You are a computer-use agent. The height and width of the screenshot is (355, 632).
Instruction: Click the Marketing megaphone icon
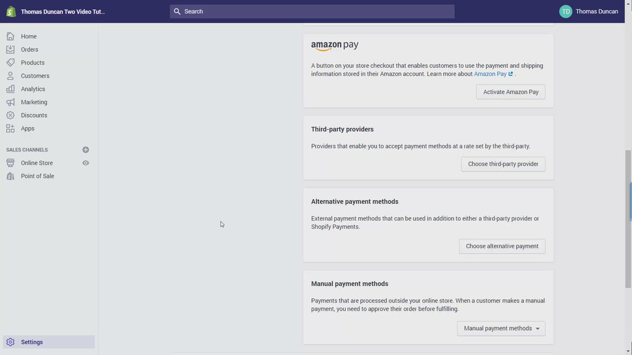[x=10, y=102]
